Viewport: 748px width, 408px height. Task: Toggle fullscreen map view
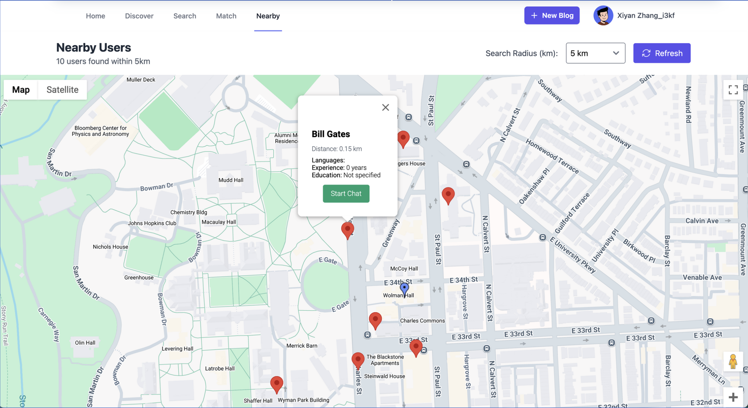point(733,90)
